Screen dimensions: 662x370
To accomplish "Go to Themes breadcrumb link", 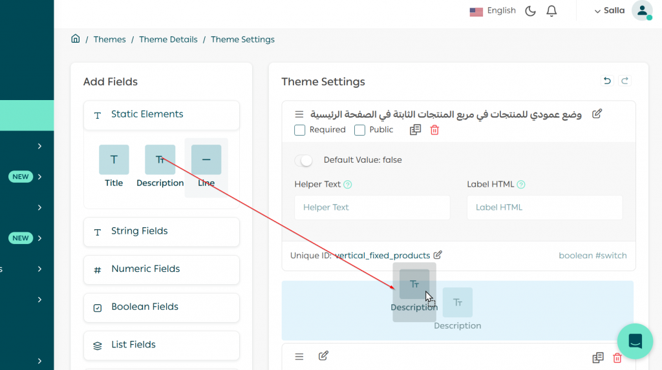I will coord(109,39).
